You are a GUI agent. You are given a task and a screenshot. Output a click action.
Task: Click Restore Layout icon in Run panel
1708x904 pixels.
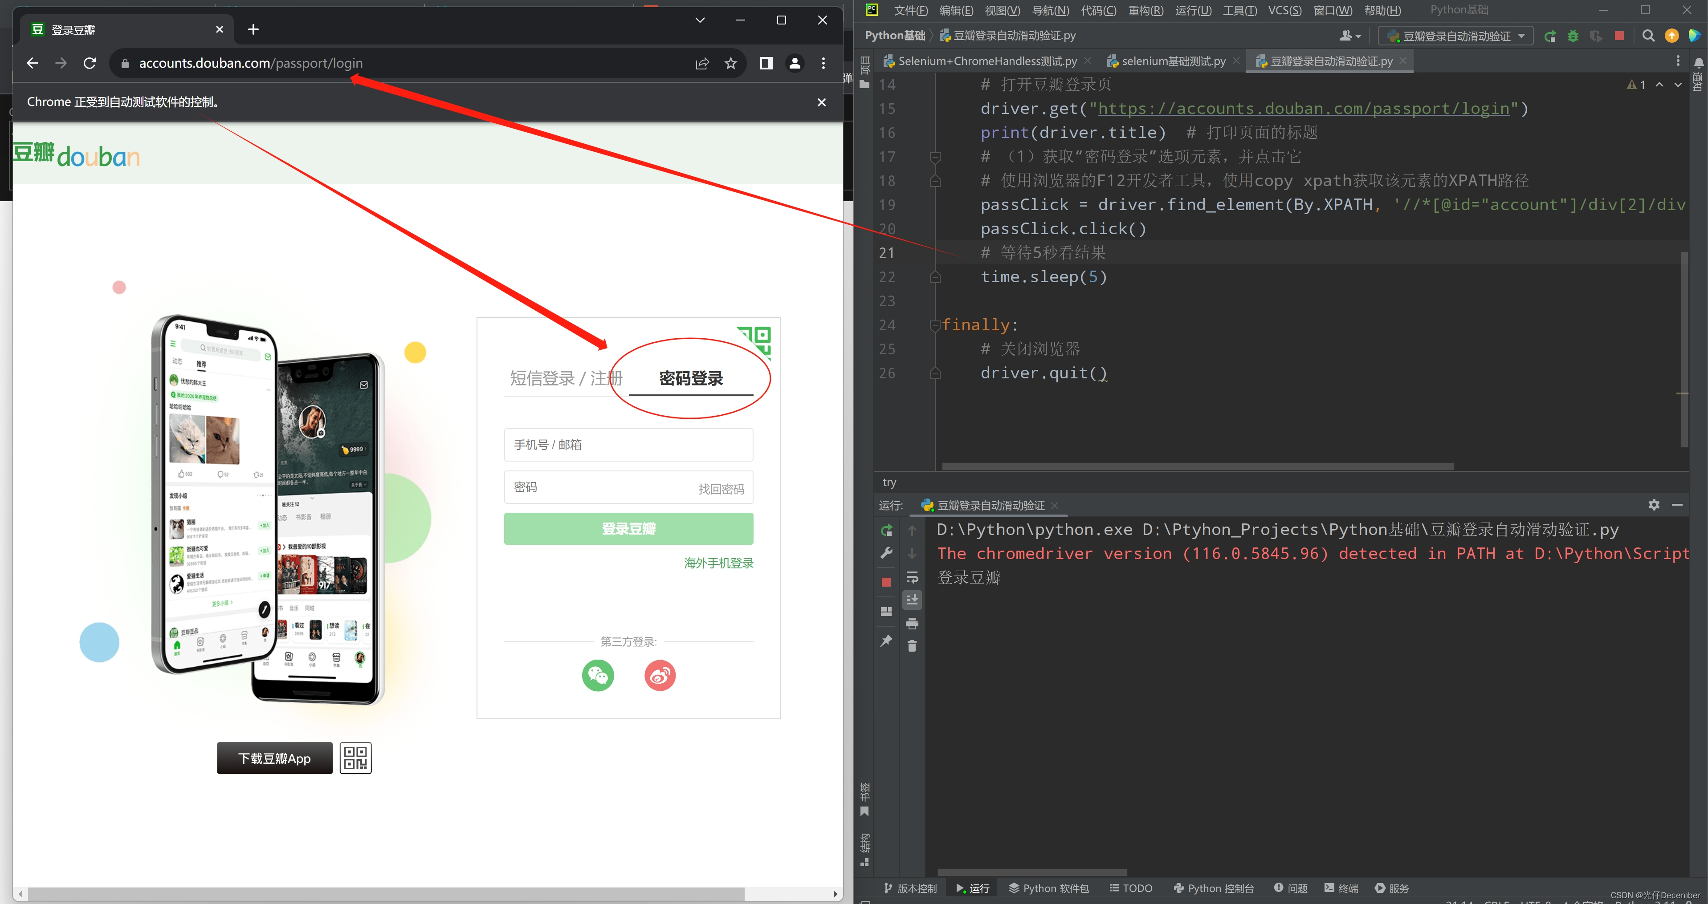point(886,612)
